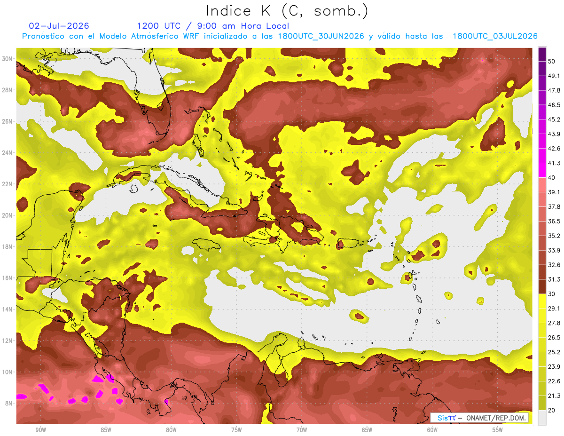Click the 28N latitude label
This screenshot has height=436, width=564.
[8, 90]
